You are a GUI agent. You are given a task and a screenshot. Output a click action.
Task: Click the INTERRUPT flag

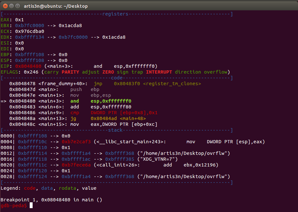[159, 72]
